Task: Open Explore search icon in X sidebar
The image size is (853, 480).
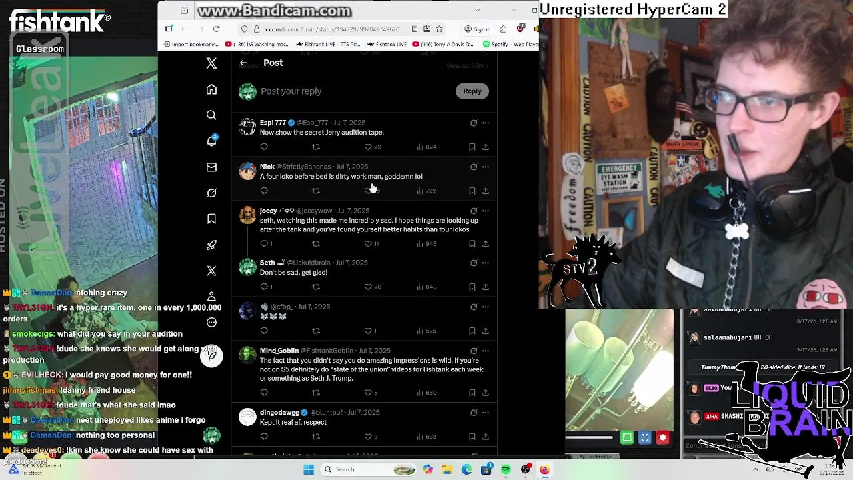Action: [x=211, y=115]
